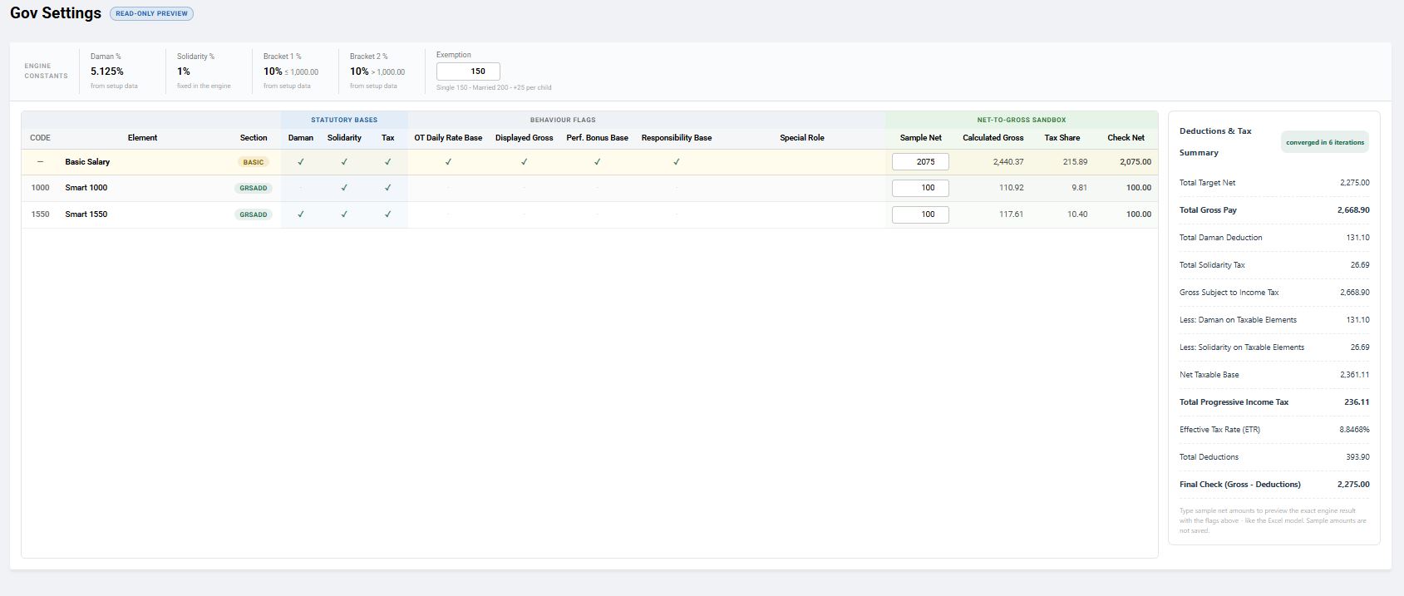Click the Sample Net column header

[920, 138]
